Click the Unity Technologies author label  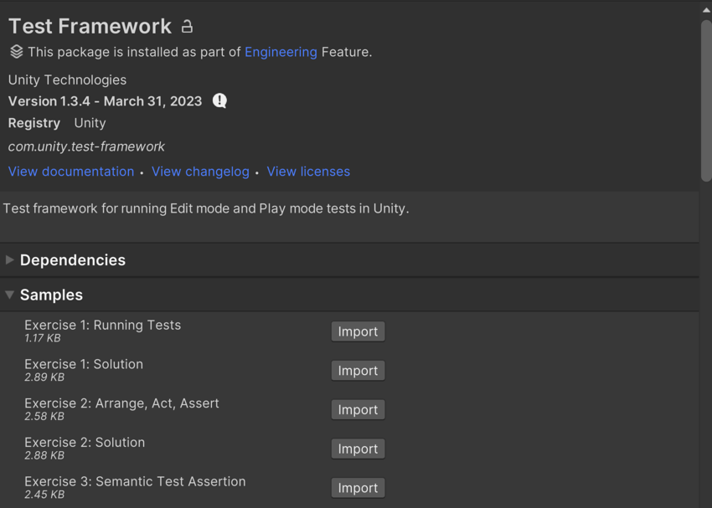pos(66,80)
